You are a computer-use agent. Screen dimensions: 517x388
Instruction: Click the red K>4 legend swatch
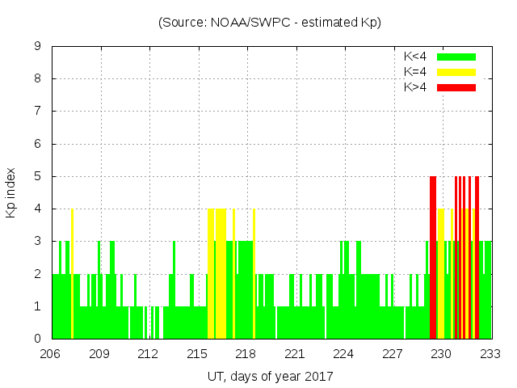456,87
